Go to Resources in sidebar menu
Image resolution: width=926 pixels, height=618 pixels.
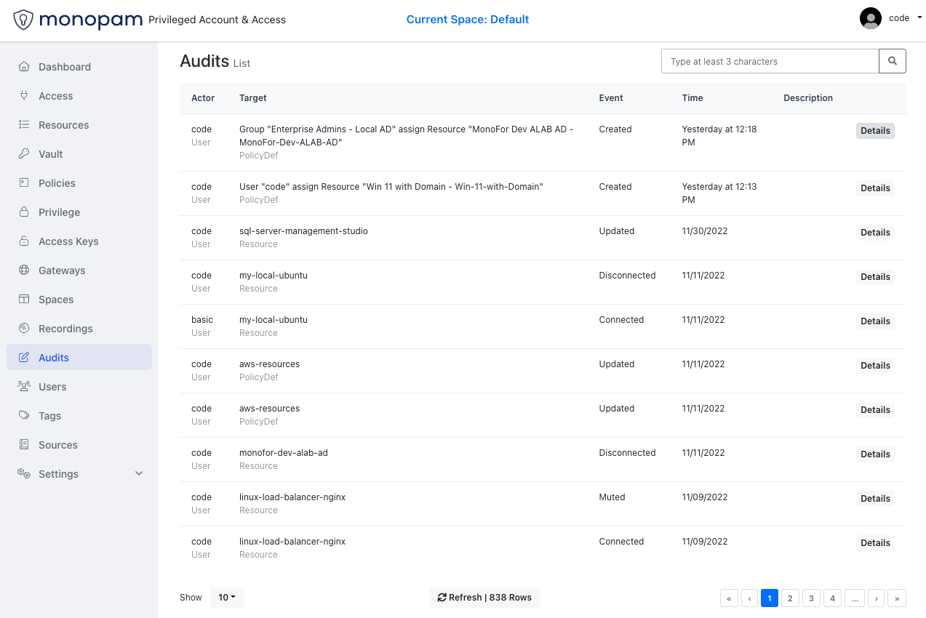(x=63, y=125)
